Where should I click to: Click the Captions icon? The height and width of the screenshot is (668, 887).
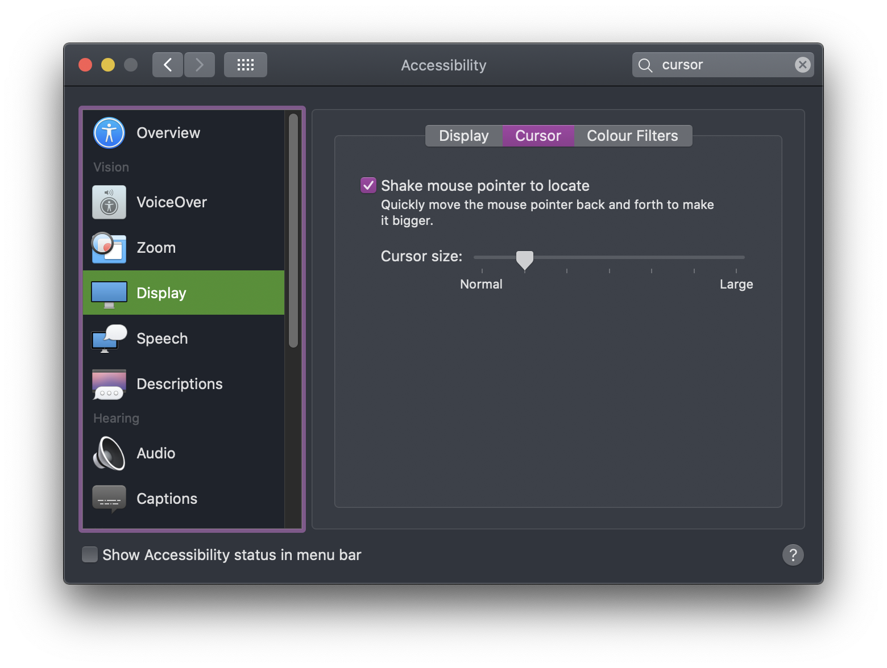(x=109, y=499)
